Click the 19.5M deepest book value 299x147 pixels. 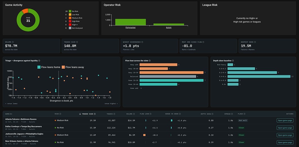click(x=246, y=46)
